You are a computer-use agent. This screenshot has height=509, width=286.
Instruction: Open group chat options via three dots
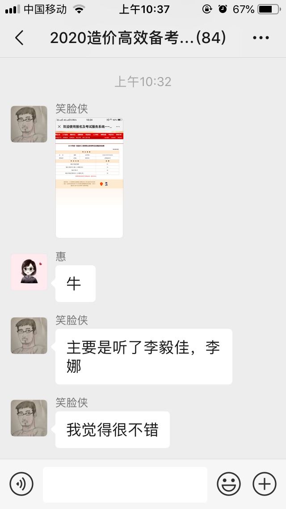click(x=261, y=38)
